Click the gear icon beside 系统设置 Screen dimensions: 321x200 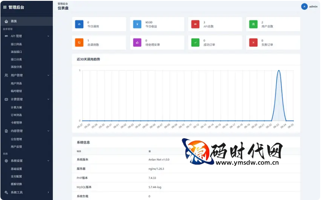point(6,161)
